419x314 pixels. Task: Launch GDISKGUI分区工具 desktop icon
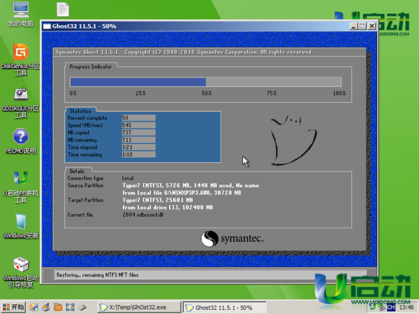click(20, 94)
